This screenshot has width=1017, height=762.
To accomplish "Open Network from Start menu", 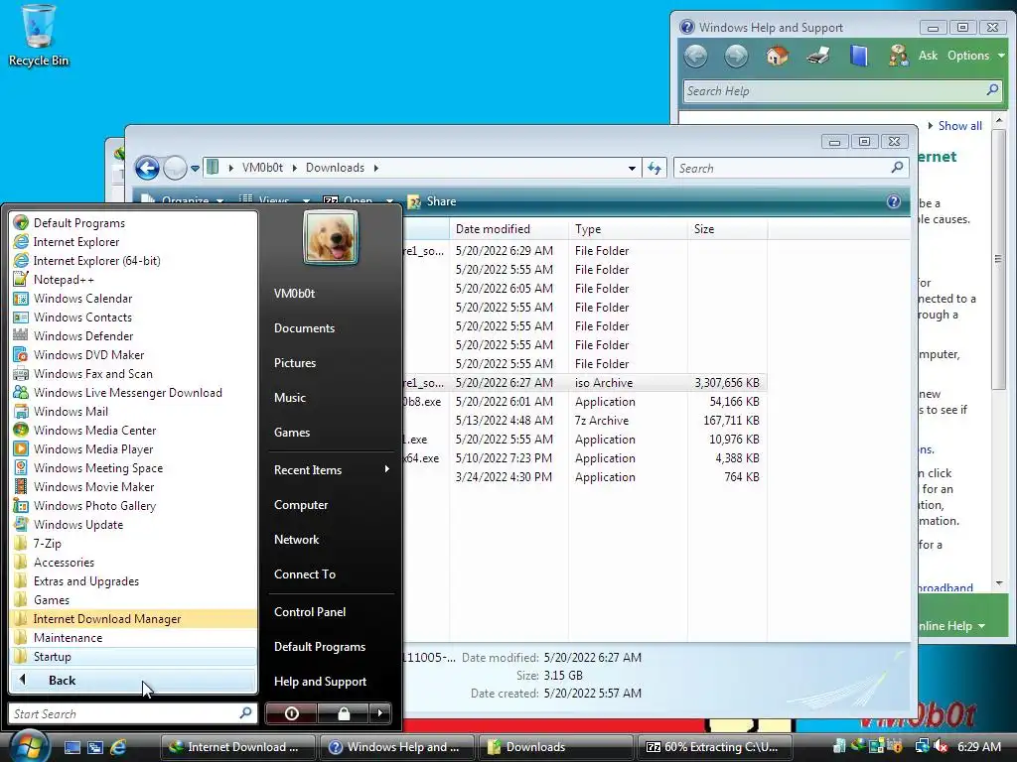I will click(x=296, y=539).
